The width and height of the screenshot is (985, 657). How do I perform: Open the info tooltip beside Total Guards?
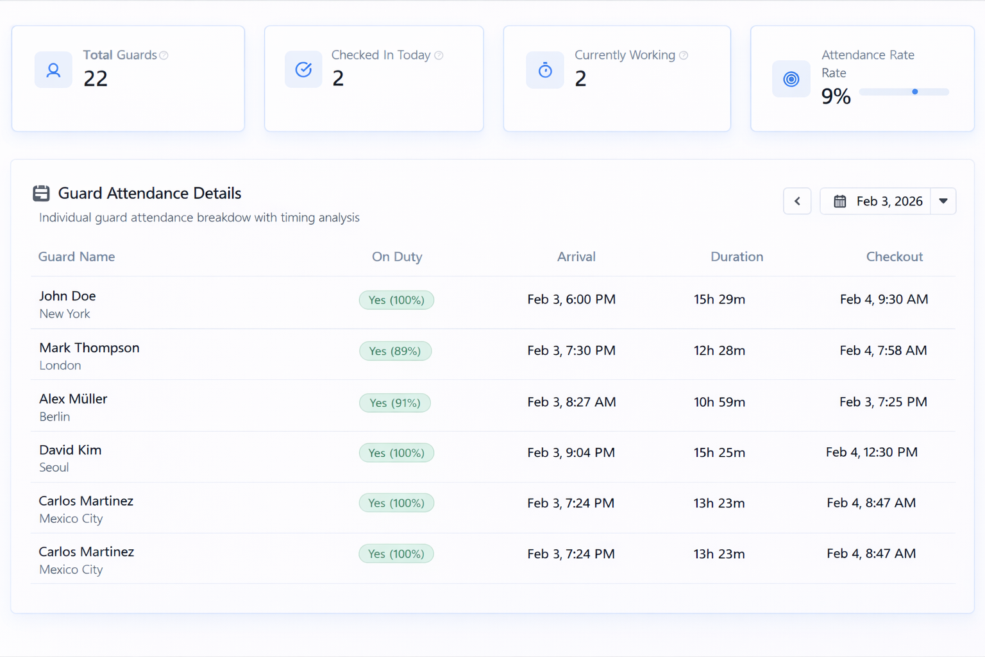[164, 56]
